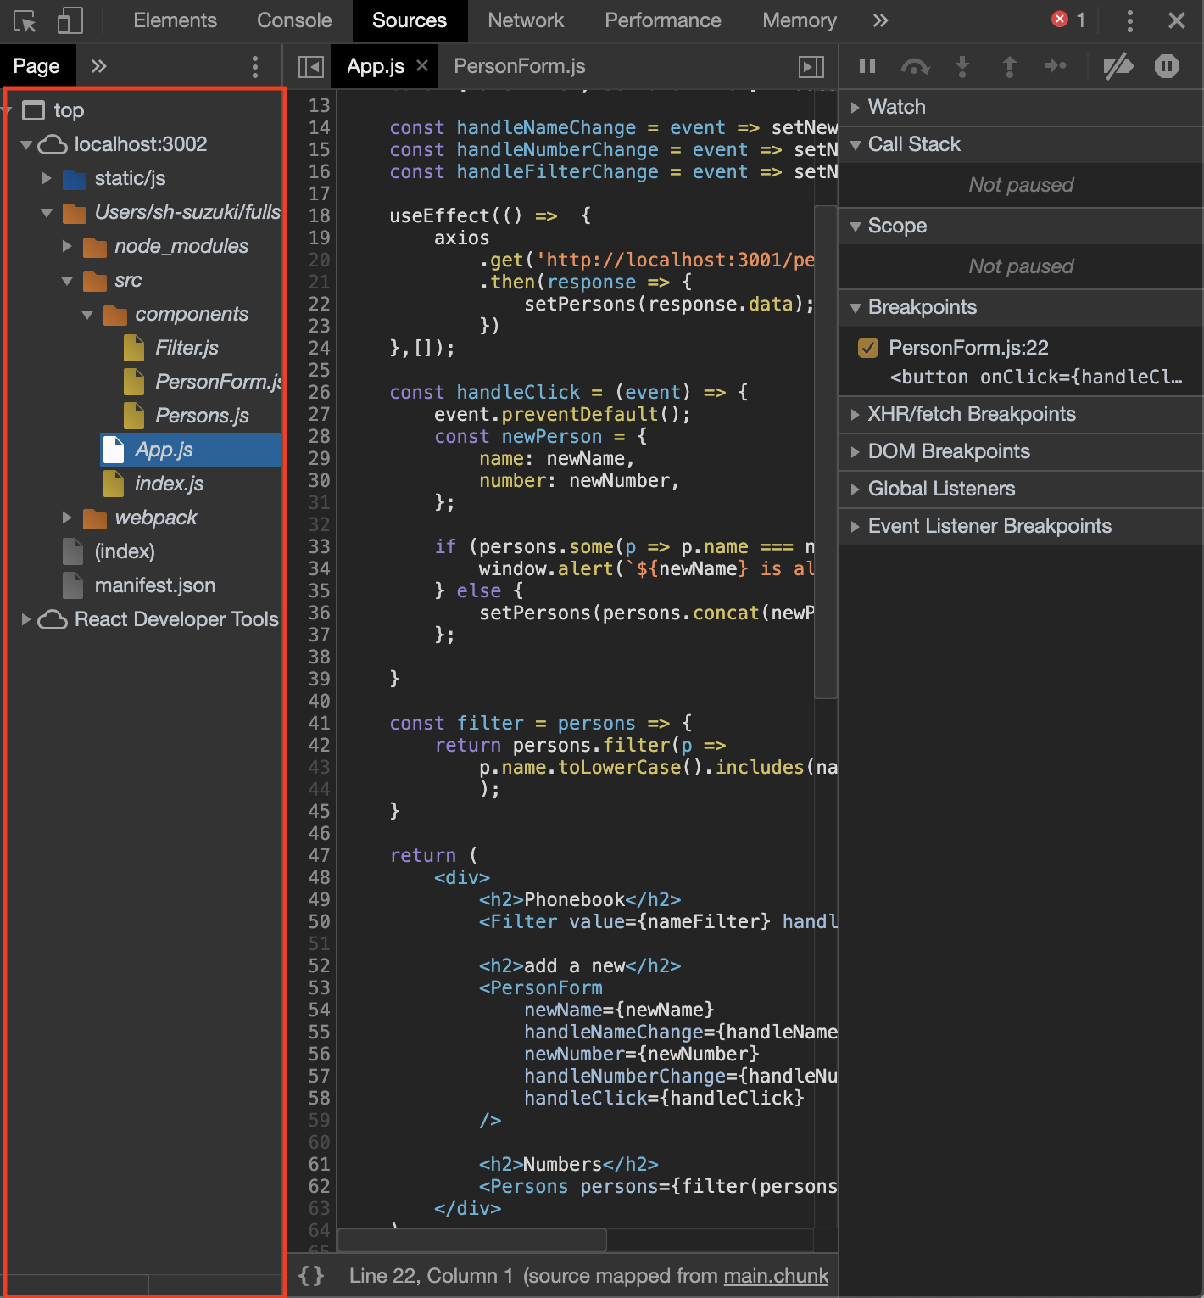Select the Inspect element cursor icon
The width and height of the screenshot is (1204, 1298).
[x=23, y=20]
